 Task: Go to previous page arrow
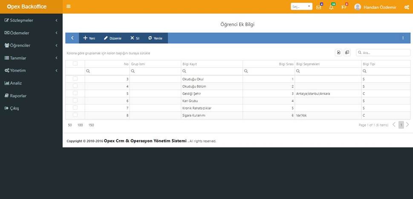(x=394, y=125)
